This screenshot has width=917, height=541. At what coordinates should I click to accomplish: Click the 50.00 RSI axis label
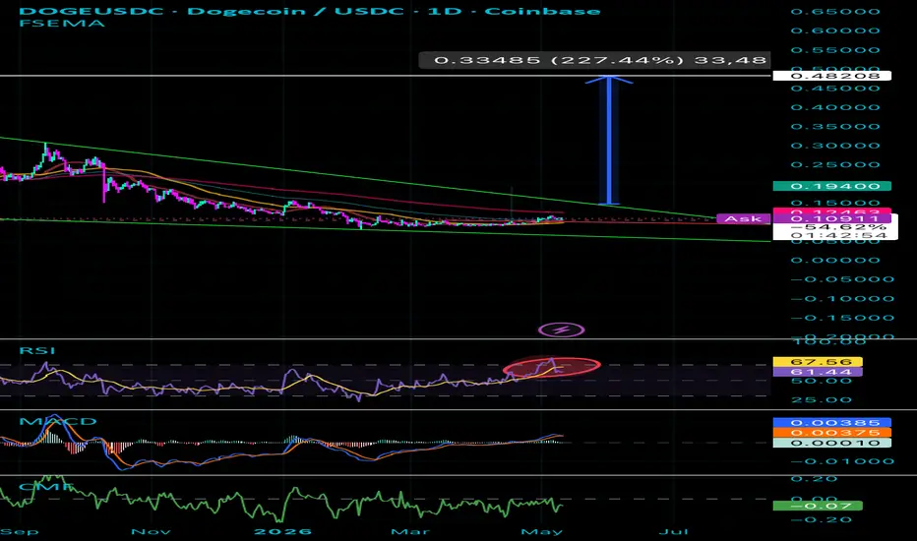coord(822,381)
